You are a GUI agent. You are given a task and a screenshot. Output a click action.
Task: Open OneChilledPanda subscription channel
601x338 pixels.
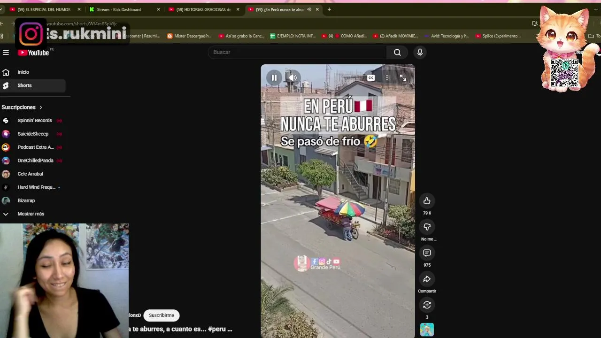pos(32,161)
